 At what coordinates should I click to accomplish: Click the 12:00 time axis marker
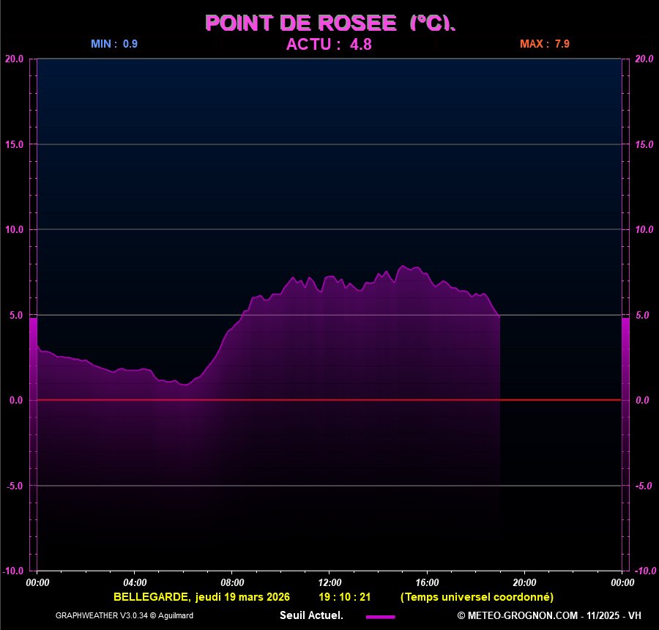pos(329,582)
